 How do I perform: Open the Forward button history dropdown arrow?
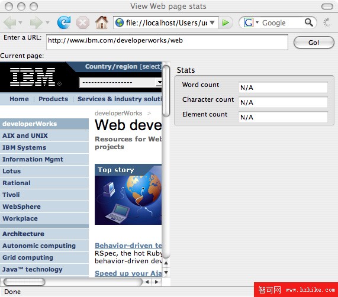click(x=47, y=22)
